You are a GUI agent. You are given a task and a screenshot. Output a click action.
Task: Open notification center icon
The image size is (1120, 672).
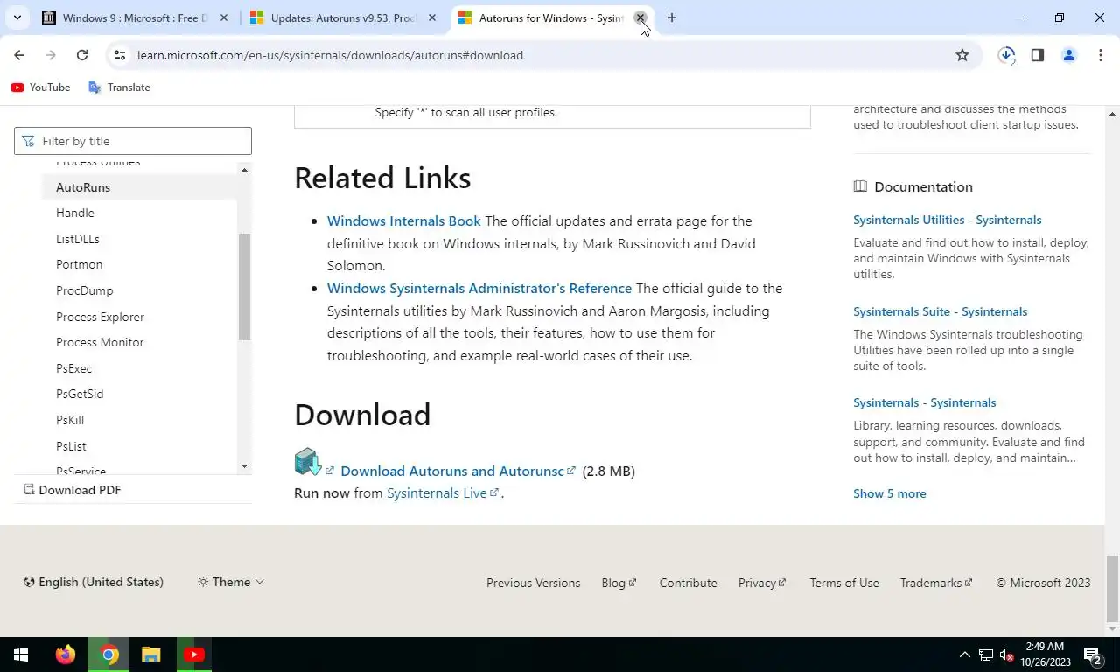point(1092,654)
